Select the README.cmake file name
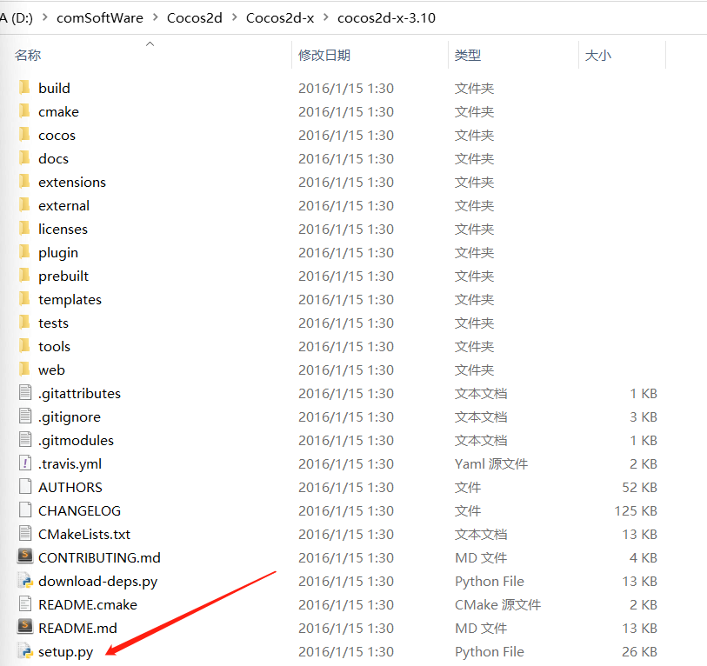Viewport: 707px width, 666px height. click(88, 604)
